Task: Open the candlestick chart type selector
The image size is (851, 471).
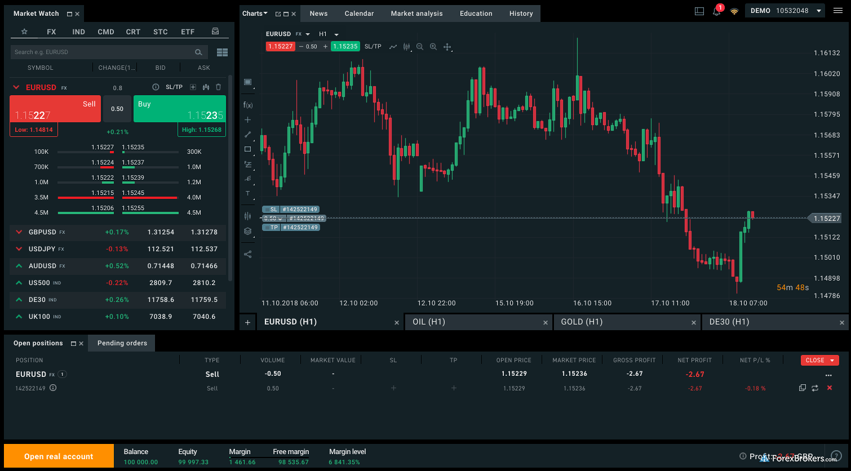Action: [407, 47]
